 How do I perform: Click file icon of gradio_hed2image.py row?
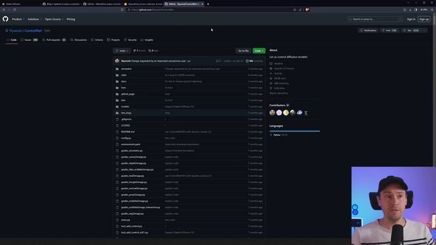(x=117, y=176)
